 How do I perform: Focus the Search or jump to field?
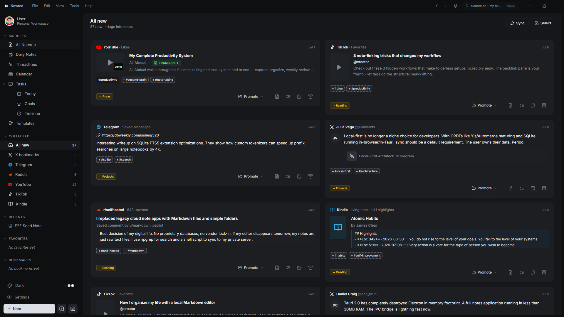[x=491, y=6]
